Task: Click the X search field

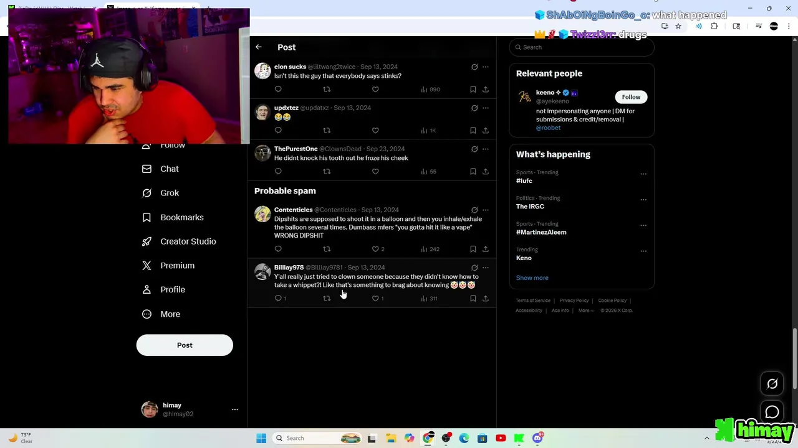Action: (x=582, y=47)
